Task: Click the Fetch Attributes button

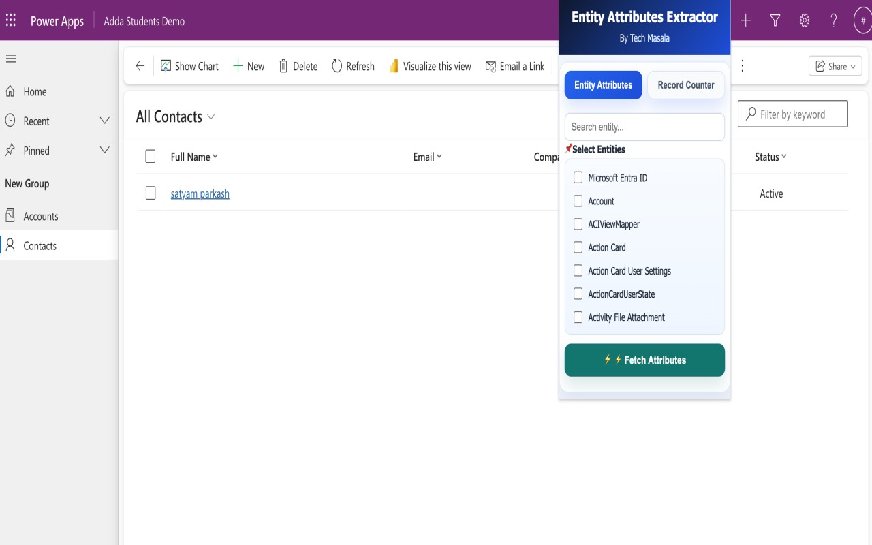Action: click(644, 360)
